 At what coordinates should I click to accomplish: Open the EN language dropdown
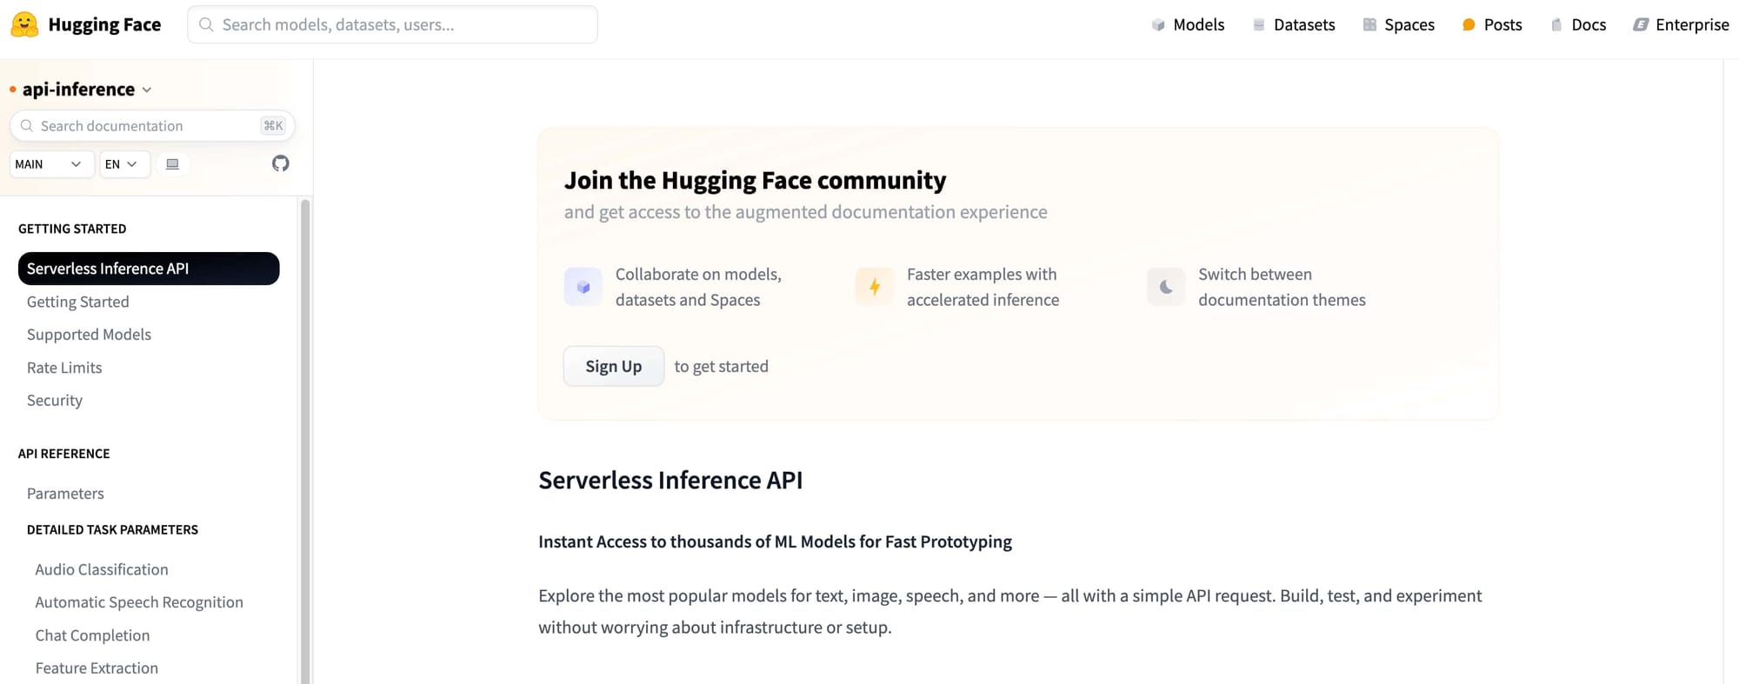(124, 164)
